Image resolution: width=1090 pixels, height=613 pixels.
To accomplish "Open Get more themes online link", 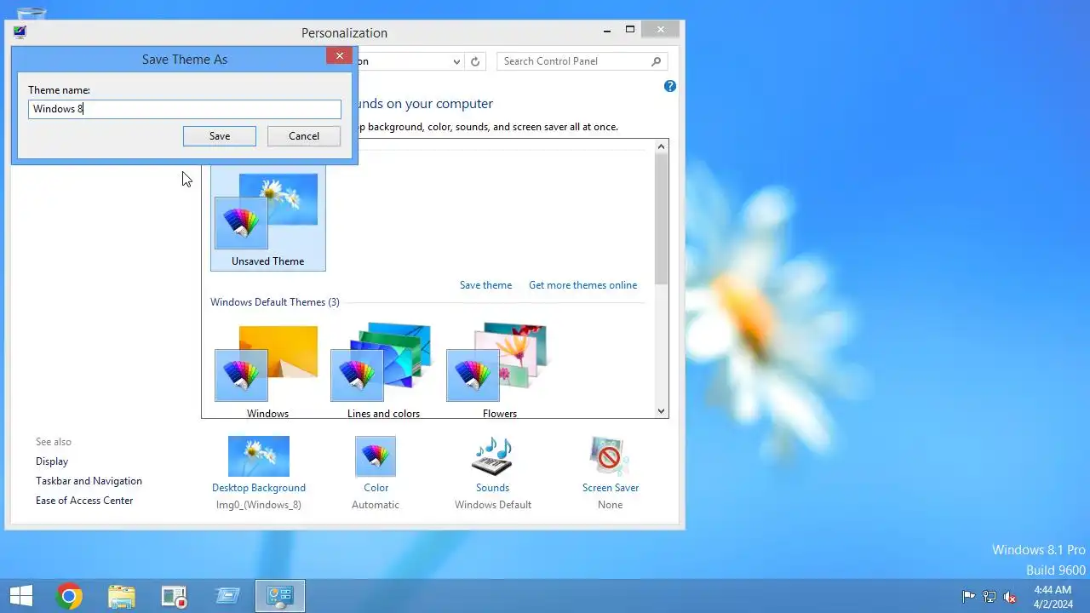I will [582, 285].
